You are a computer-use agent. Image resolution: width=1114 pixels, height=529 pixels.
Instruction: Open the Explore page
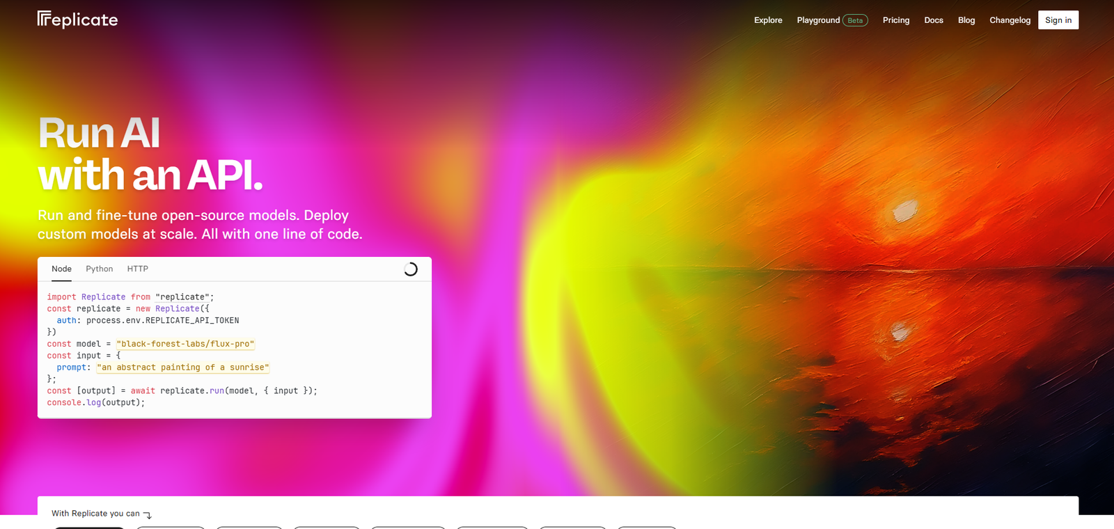[x=768, y=20]
